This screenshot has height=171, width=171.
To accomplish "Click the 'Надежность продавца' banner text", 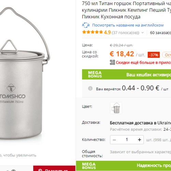I will pyautogui.click(x=154, y=166).
